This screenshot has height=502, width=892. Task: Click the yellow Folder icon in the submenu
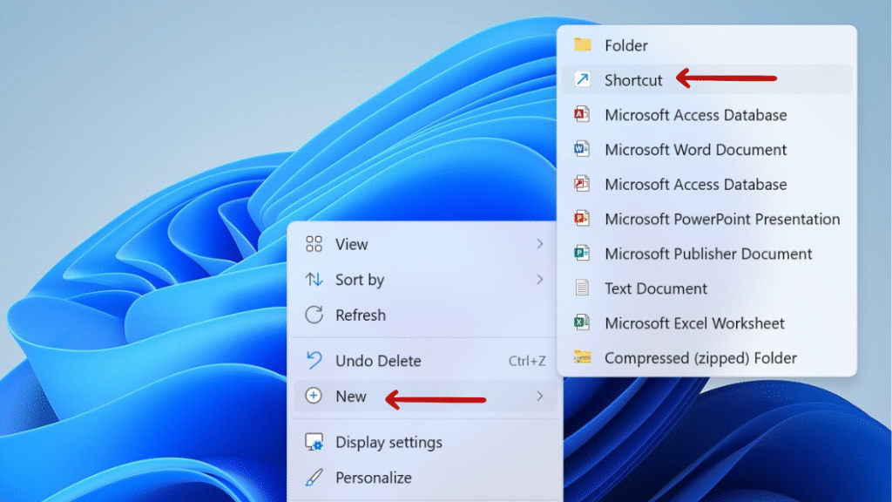[x=582, y=44]
